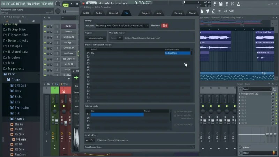Viewport: 279px width, 157px height.
Task: Click the desk lamp tool icon in toolbar
Action: 213,11
